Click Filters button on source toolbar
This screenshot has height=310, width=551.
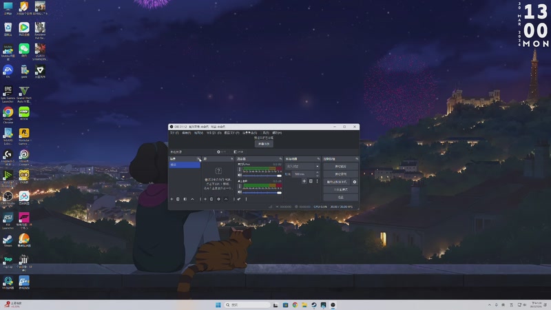point(238,152)
